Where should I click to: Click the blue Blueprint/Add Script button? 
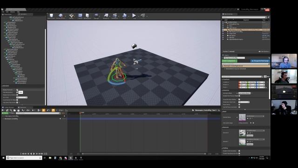(260, 61)
